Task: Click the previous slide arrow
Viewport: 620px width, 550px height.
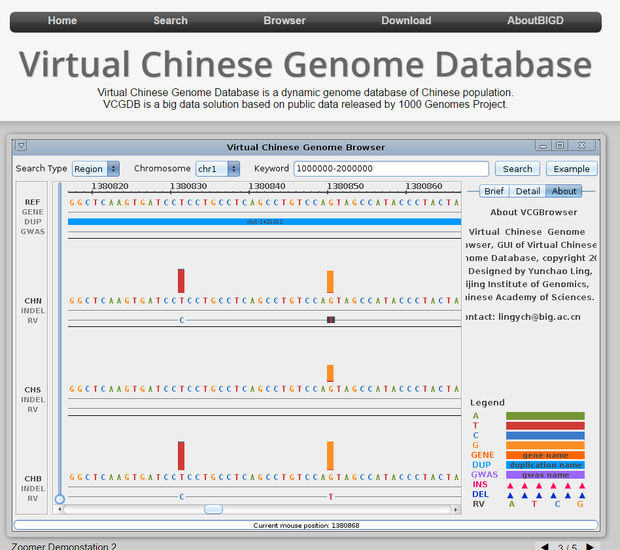Action: click(544, 547)
